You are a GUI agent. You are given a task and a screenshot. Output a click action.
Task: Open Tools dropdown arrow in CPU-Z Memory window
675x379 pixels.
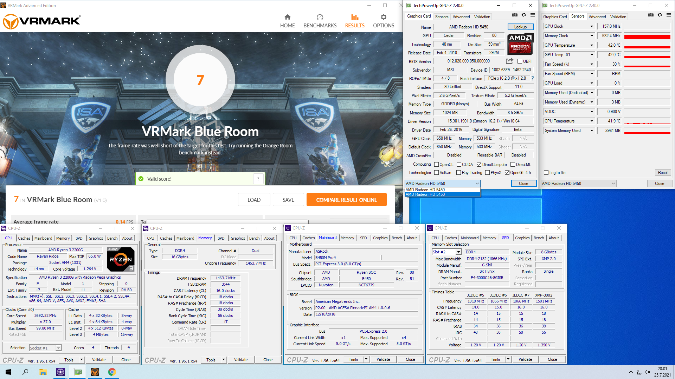[x=224, y=360]
